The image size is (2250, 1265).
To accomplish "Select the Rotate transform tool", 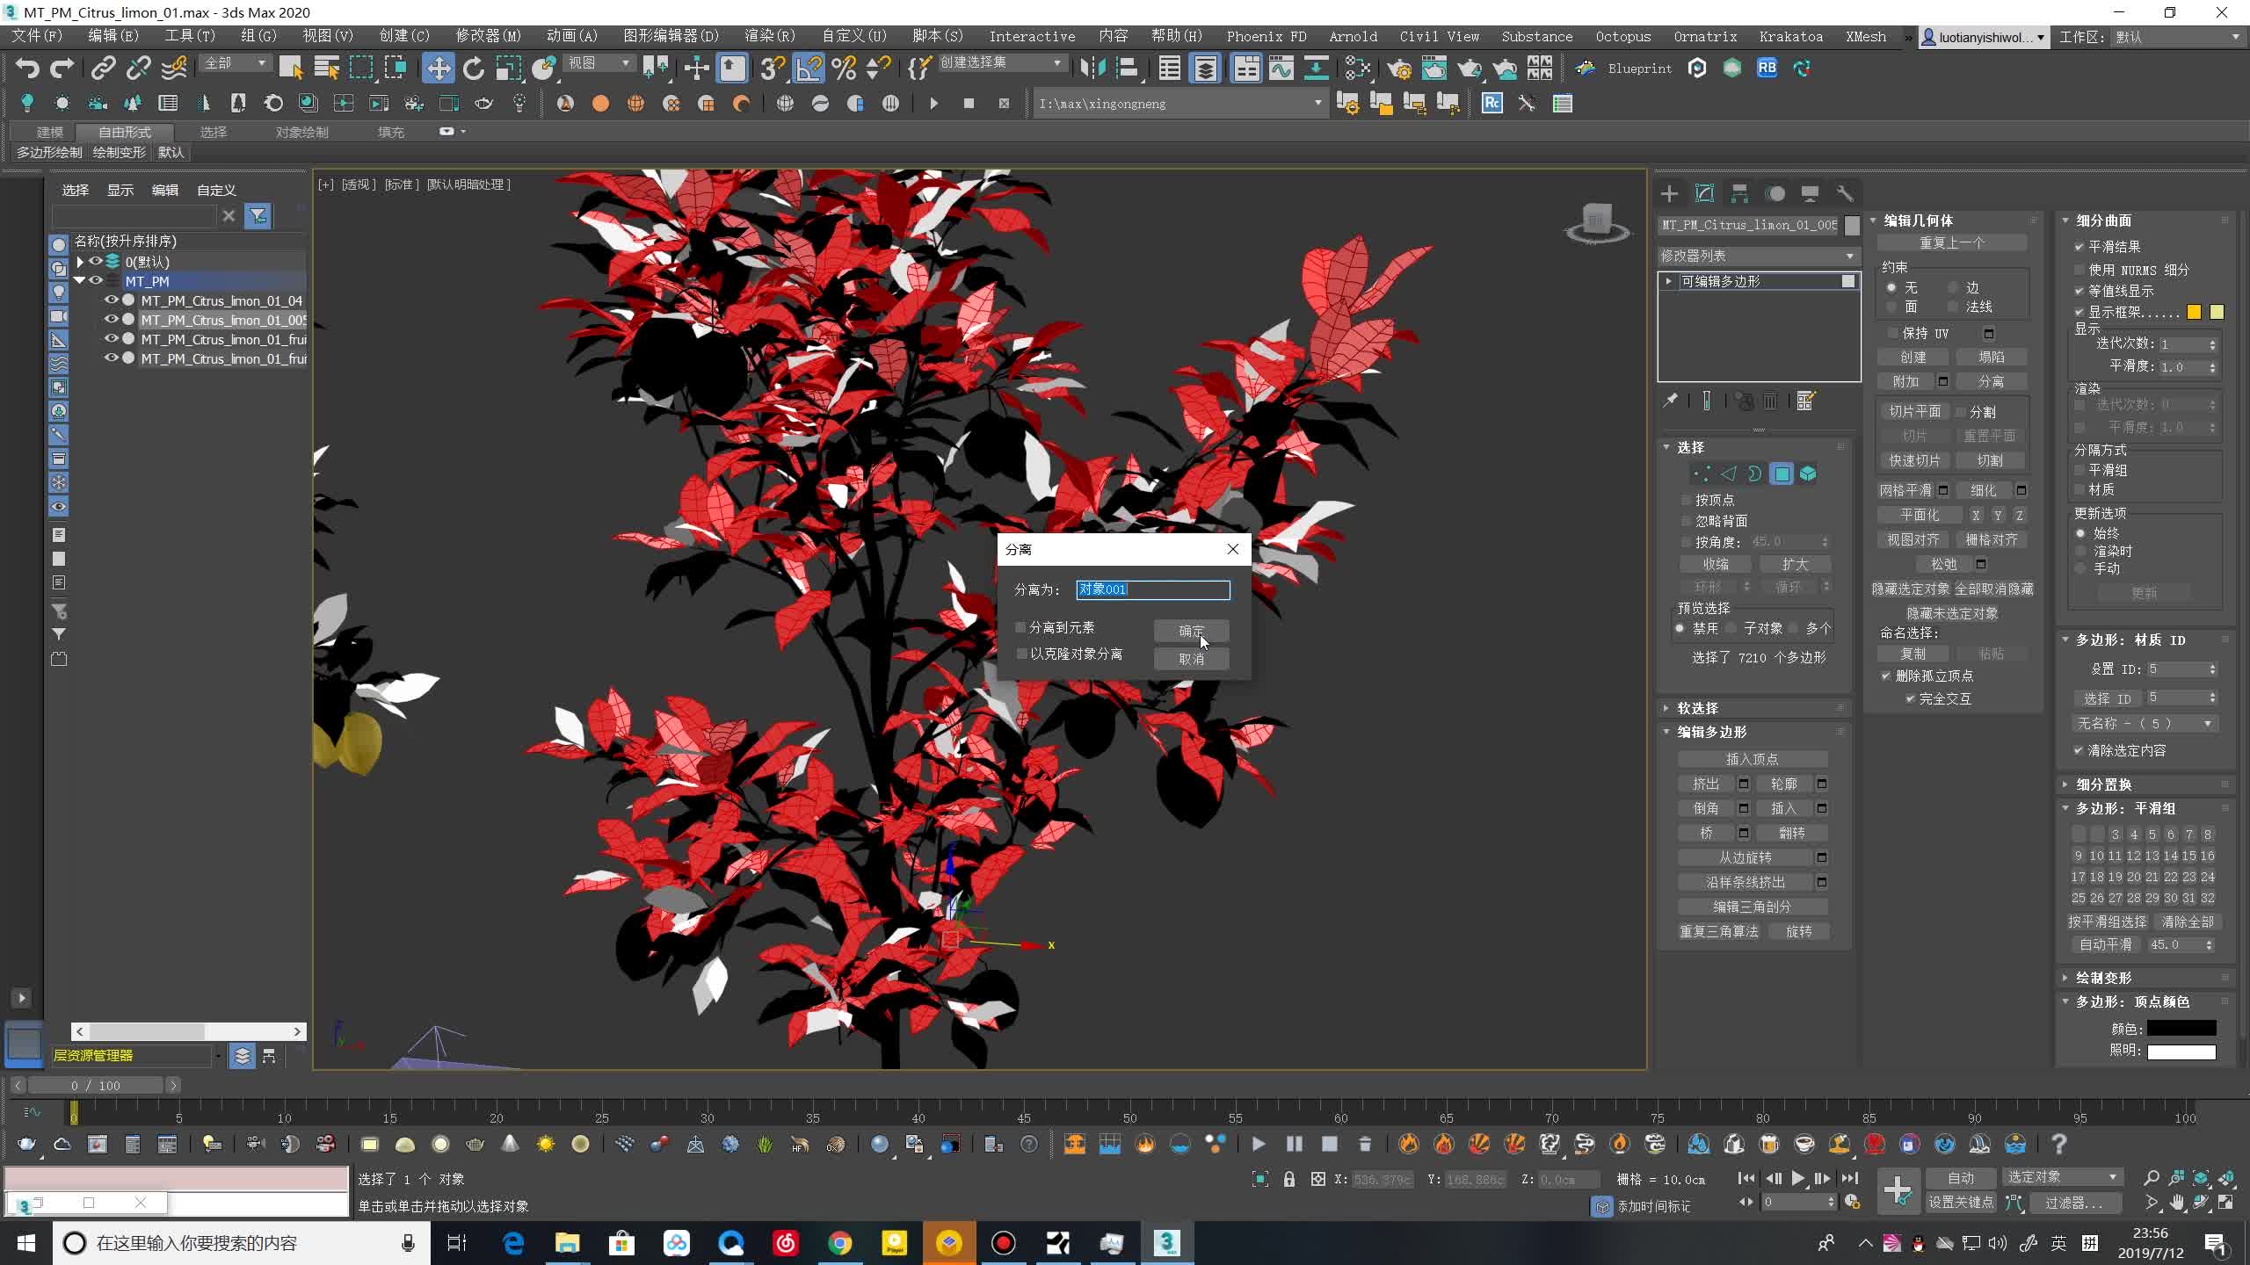I will [473, 69].
